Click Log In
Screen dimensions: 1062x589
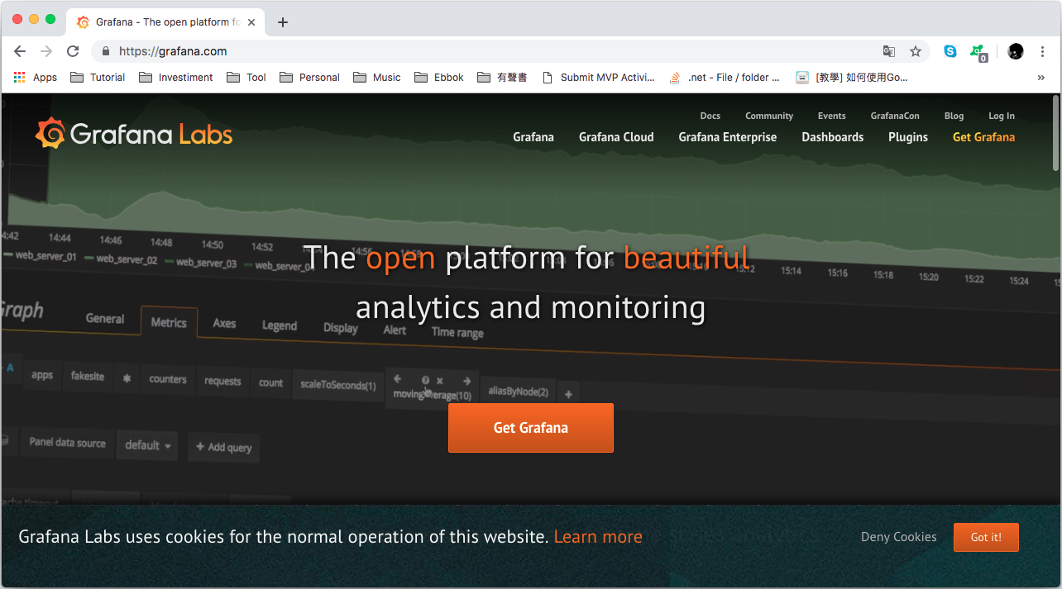click(1002, 116)
